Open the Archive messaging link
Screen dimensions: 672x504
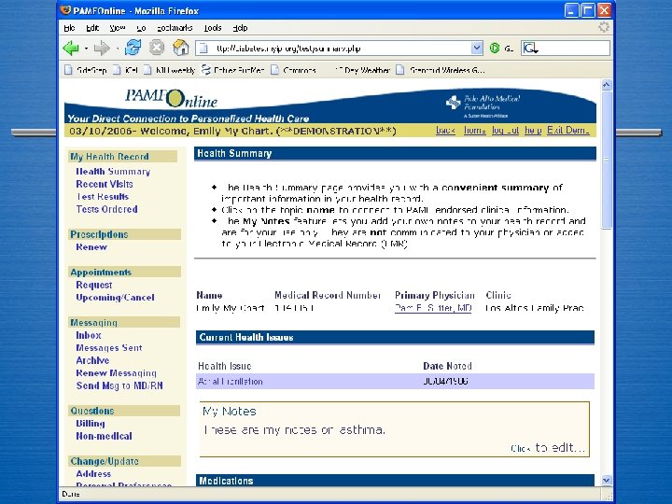click(x=92, y=360)
